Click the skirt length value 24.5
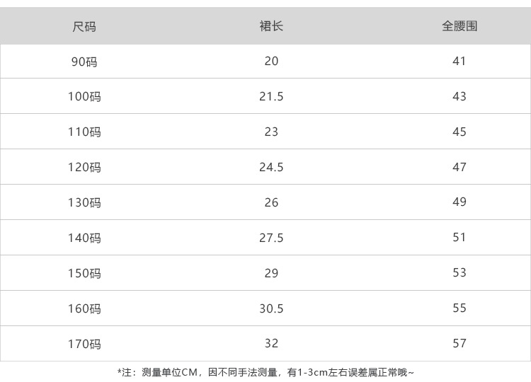Screen dimensions: 531x382 (x=271, y=167)
